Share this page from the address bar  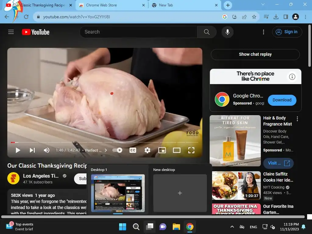point(244,17)
